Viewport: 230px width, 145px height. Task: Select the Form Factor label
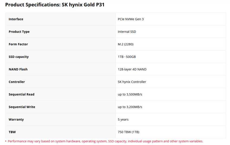(x=18, y=44)
